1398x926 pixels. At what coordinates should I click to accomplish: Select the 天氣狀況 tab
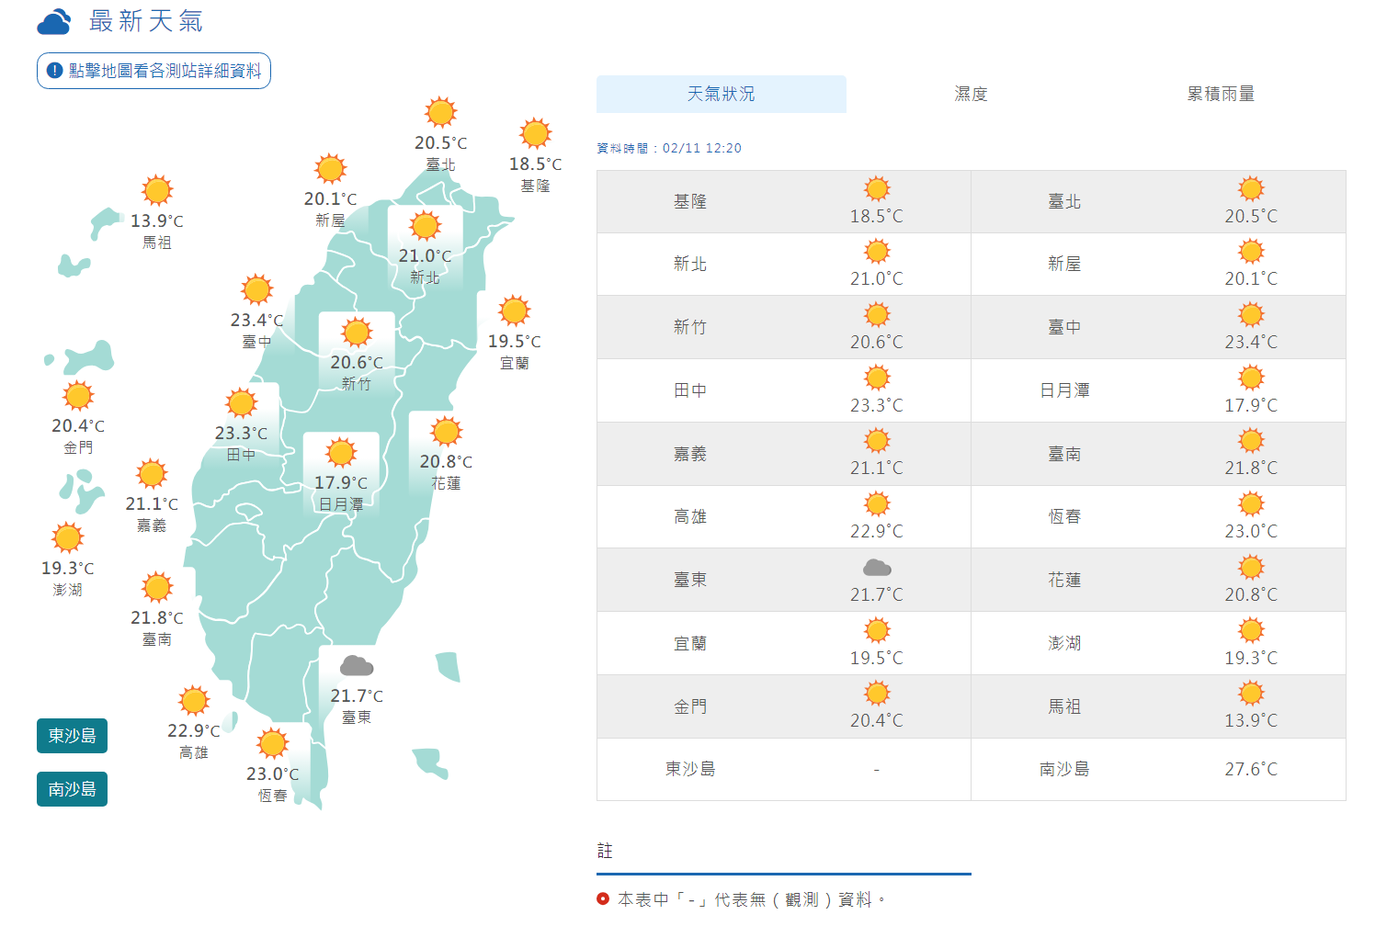point(722,94)
